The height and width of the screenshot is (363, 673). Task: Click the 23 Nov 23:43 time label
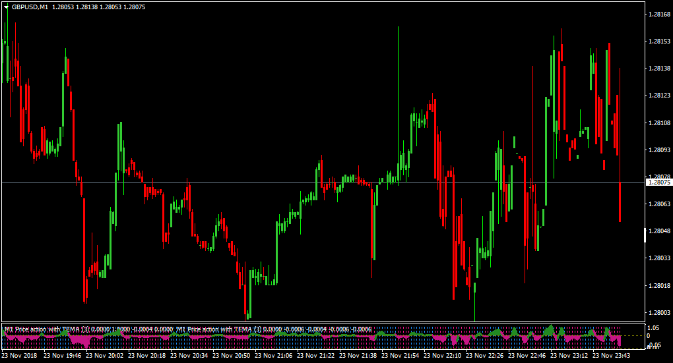[x=611, y=355]
